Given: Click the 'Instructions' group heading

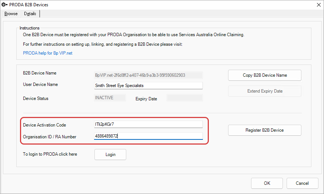Looking at the screenshot, I should [x=29, y=28].
